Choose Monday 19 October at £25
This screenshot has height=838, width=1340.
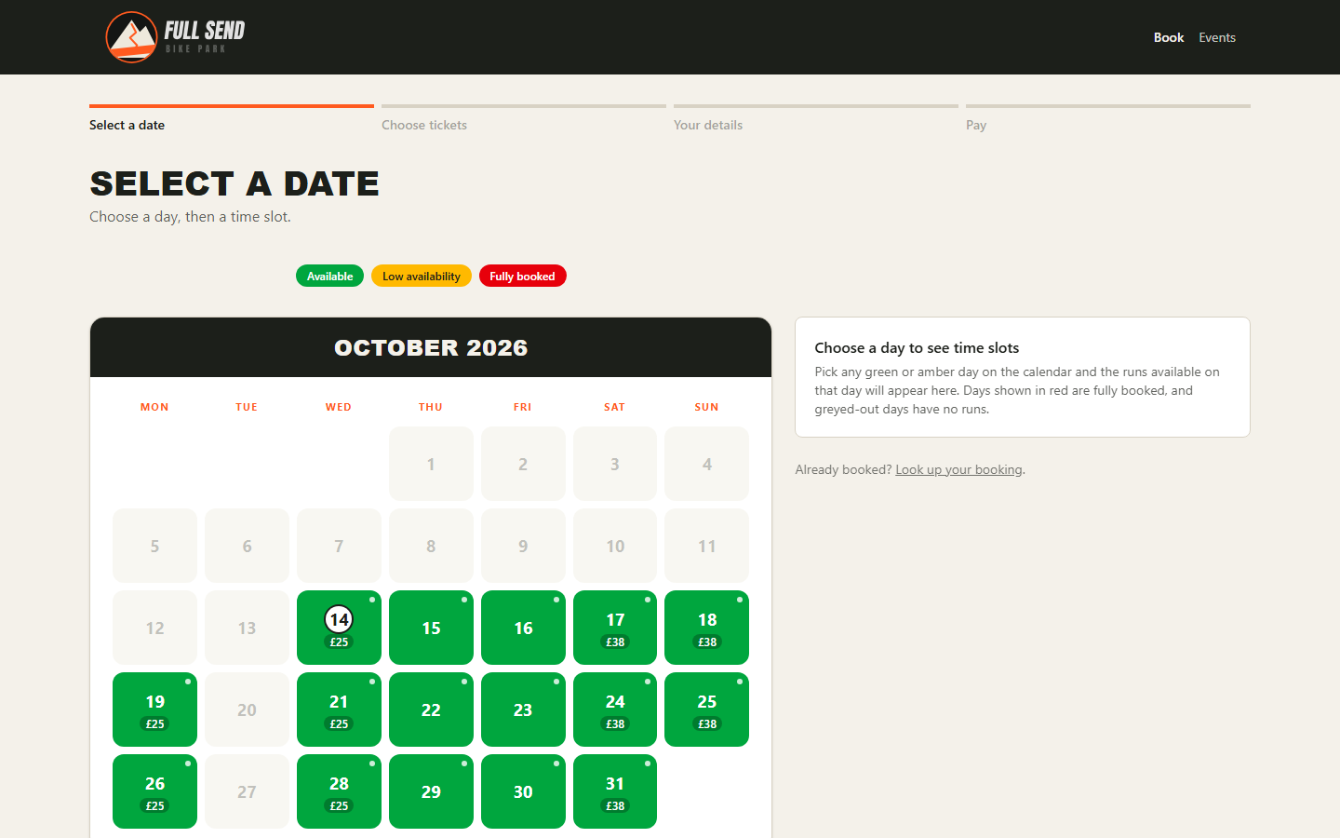coord(154,710)
